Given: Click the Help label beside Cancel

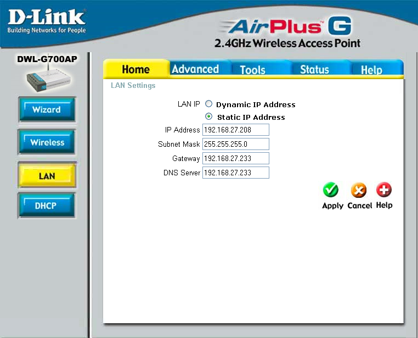Looking at the screenshot, I should click(384, 205).
